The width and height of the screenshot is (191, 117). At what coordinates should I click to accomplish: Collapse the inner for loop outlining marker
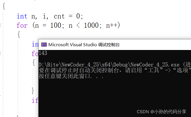click(1, 53)
